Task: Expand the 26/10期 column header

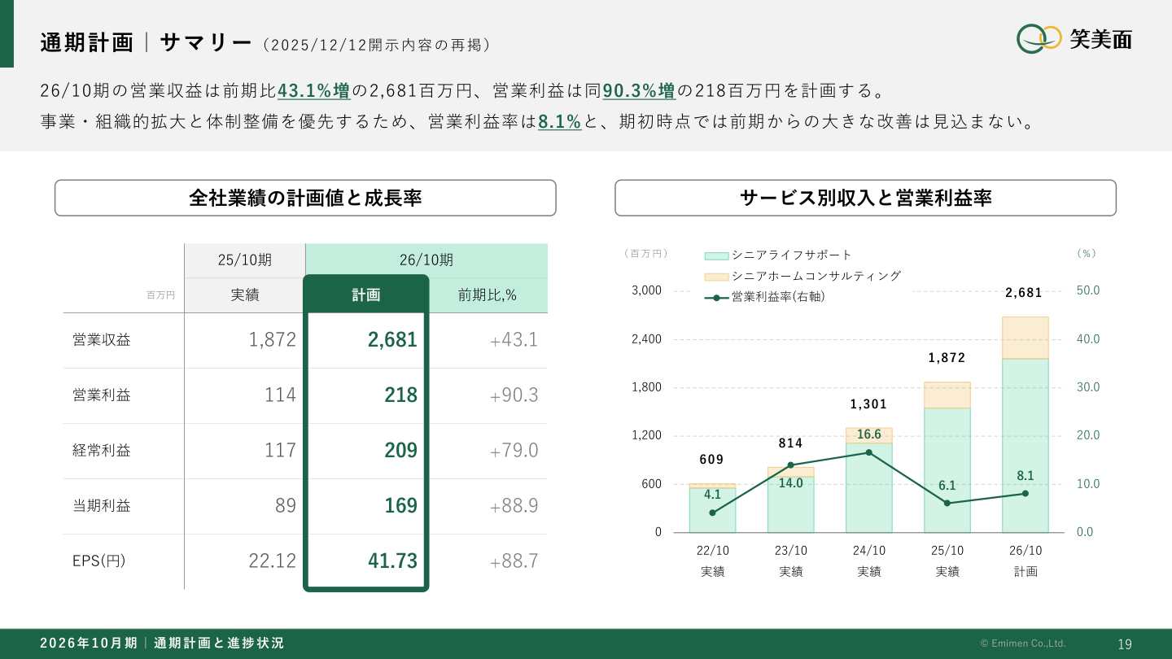Action: (426, 260)
